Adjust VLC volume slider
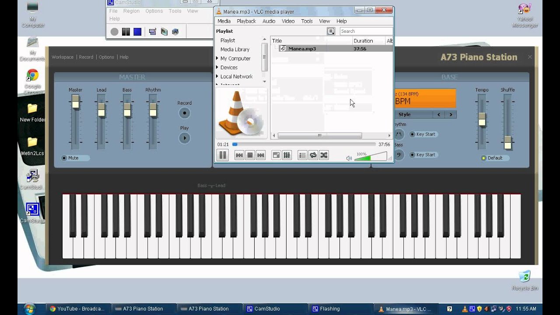The height and width of the screenshot is (315, 560). point(371,157)
